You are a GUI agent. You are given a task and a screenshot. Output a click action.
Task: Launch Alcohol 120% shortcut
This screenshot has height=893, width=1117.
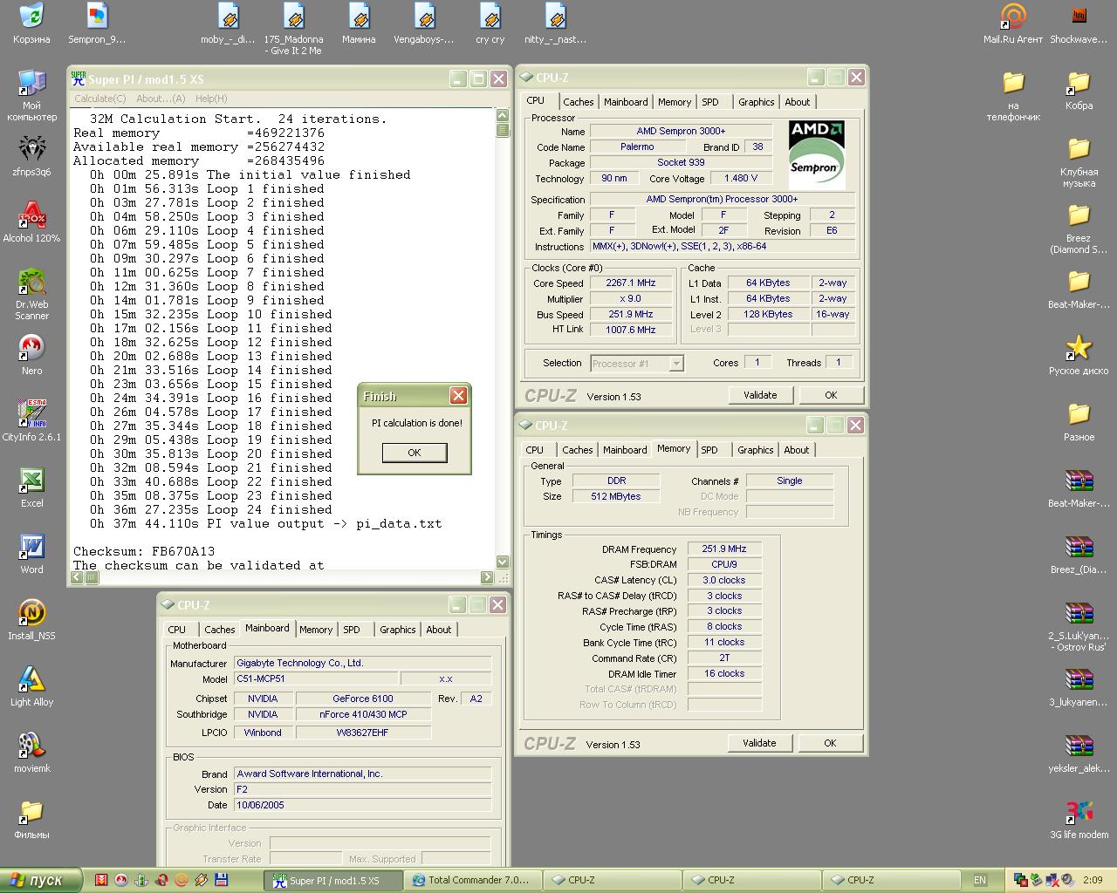pos(31,222)
